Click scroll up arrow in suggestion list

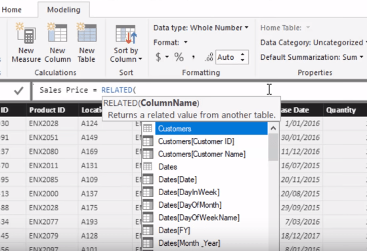click(x=273, y=128)
